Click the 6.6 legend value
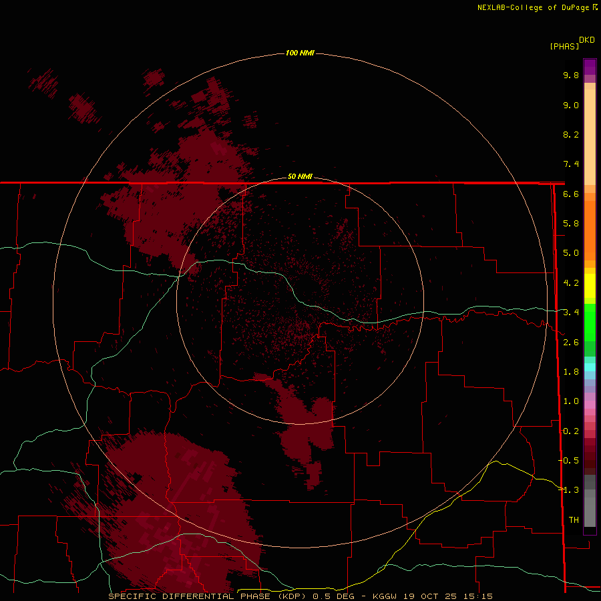The height and width of the screenshot is (601, 601). pyautogui.click(x=571, y=194)
